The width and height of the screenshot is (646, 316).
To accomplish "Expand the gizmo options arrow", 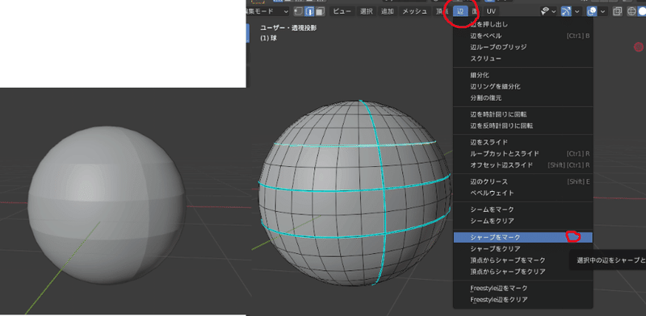I will click(577, 11).
